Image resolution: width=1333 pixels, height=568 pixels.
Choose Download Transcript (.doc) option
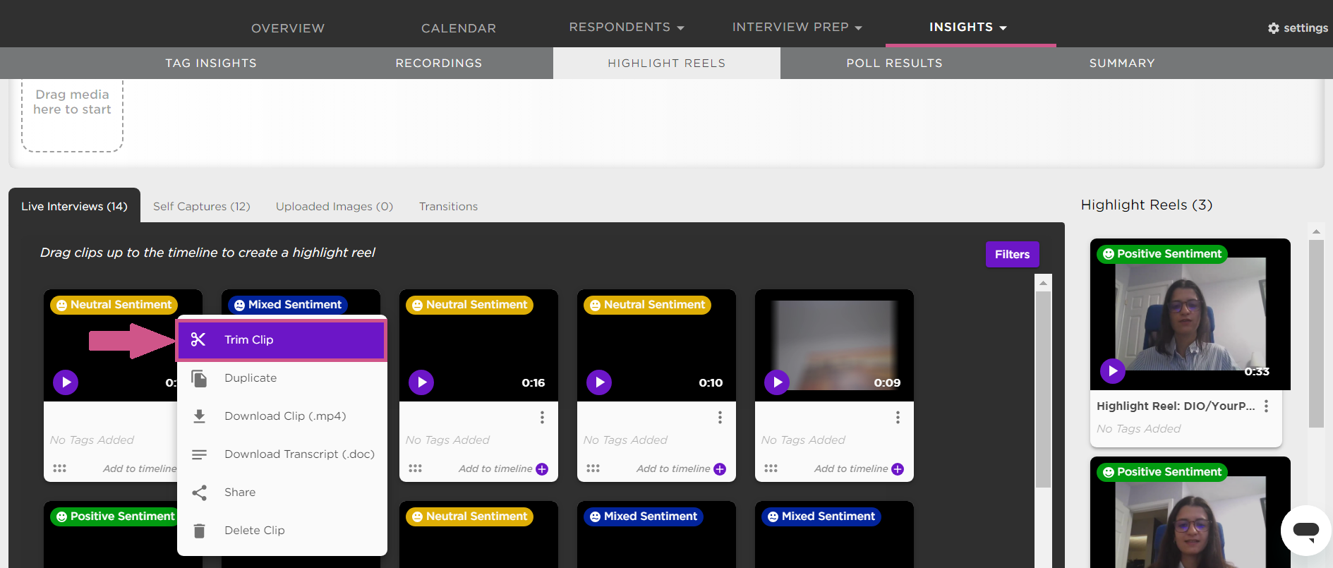[x=282, y=454]
